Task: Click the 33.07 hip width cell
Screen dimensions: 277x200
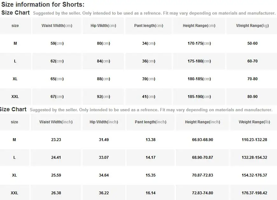Action: coord(104,158)
